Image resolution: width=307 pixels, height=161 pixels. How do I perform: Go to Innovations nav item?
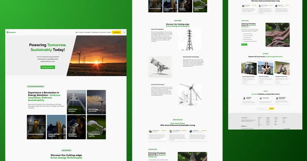click(x=88, y=33)
